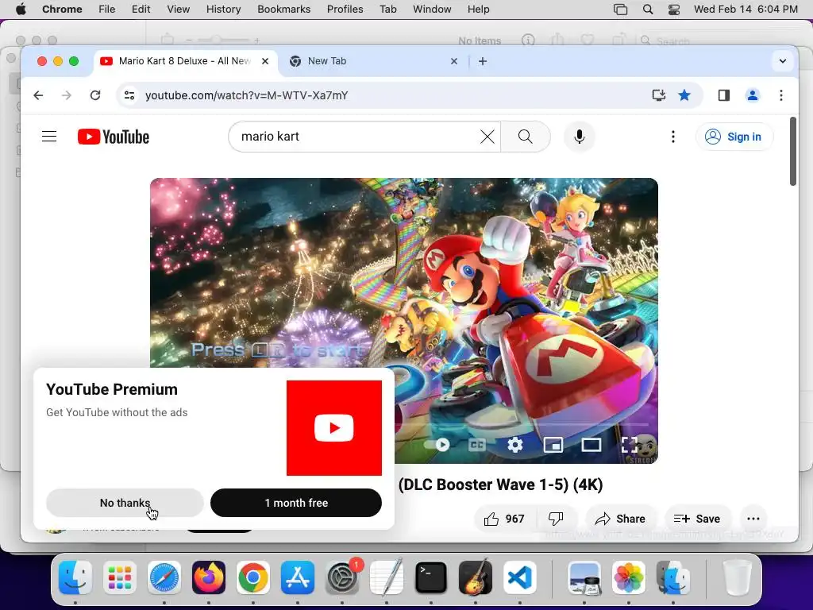Open Visual Studio Code from the dock
Image resolution: width=813 pixels, height=610 pixels.
519,577
